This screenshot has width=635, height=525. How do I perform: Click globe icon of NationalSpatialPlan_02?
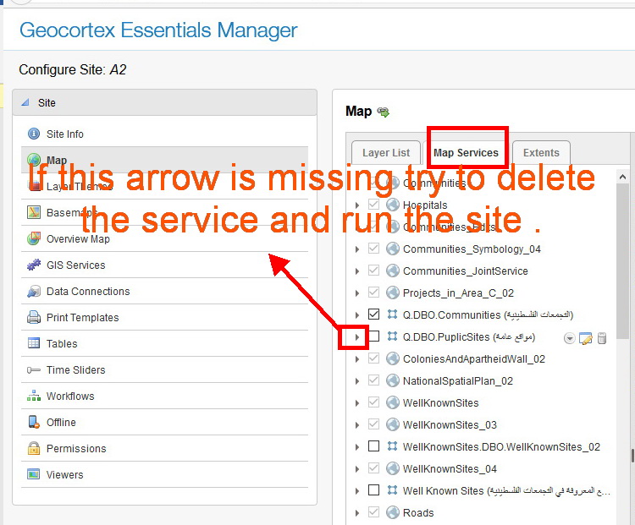[392, 380]
